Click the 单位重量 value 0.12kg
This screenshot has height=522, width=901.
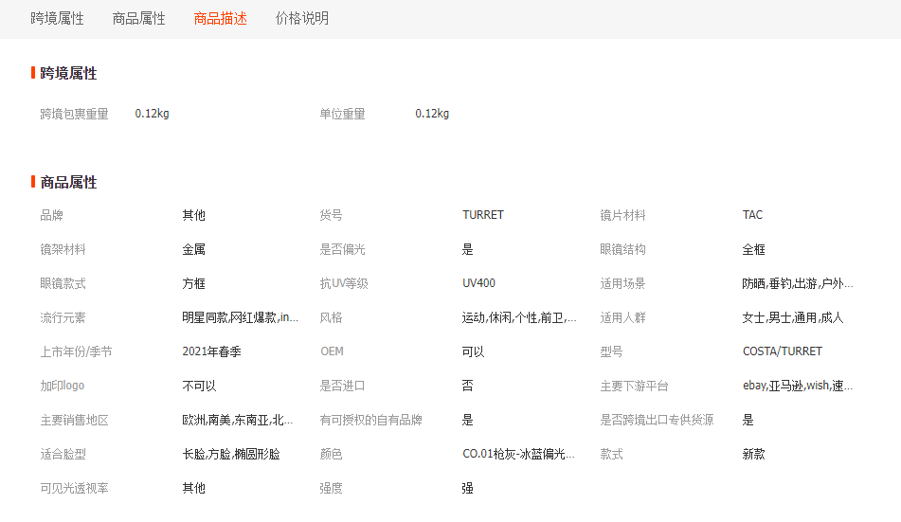pyautogui.click(x=432, y=114)
